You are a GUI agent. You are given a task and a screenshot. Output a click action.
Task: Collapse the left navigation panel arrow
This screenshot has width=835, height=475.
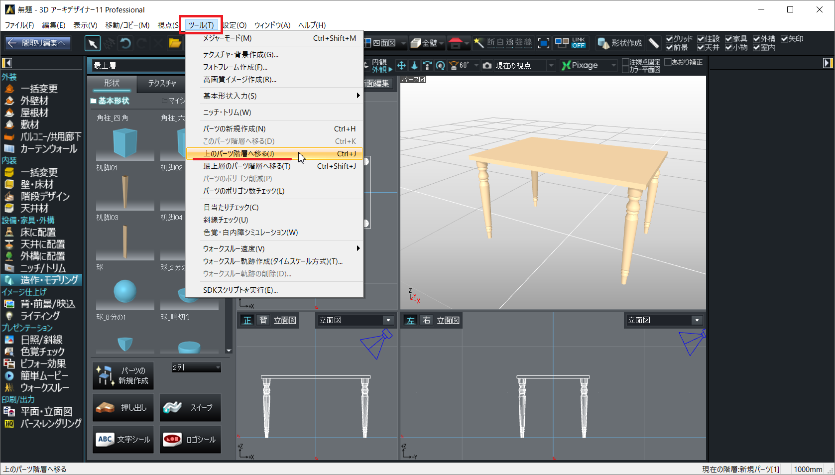7,63
